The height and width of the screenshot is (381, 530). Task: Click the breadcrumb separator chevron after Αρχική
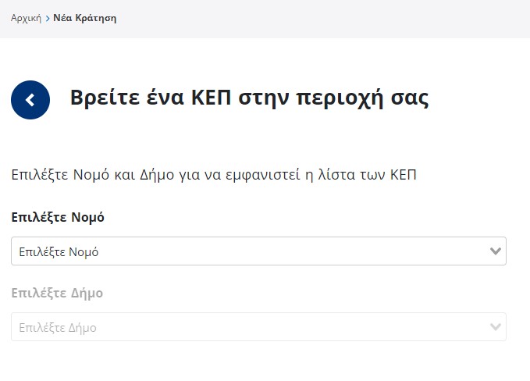48,18
